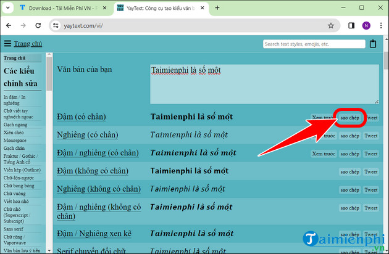Click sao chép for Đậm (không có chân)
389x254 pixels.
pyautogui.click(x=350, y=172)
